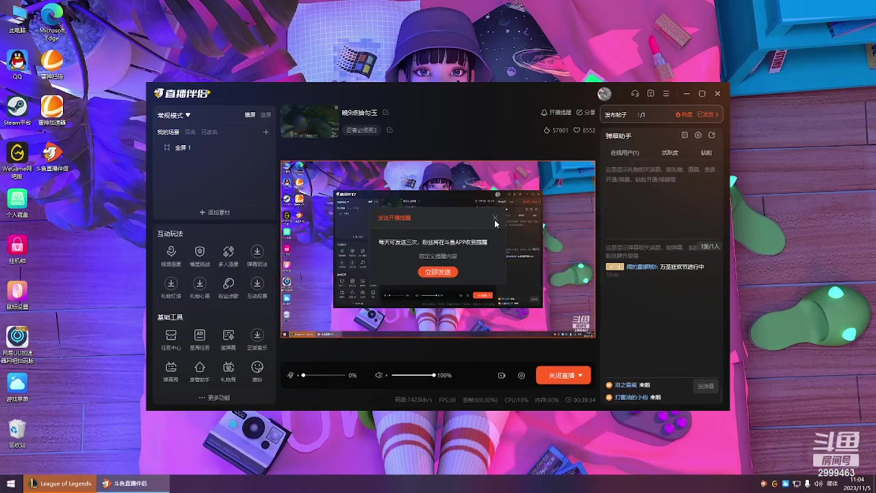876x493 pixels.
Task: Click the live preview canvas
Action: click(x=438, y=249)
